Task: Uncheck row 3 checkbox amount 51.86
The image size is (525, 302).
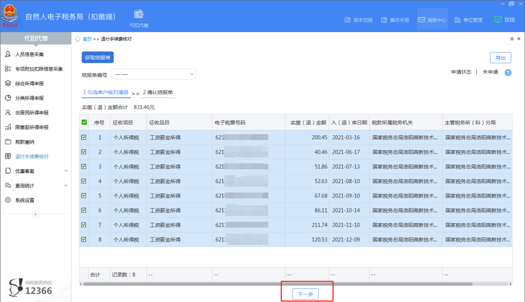Action: click(x=84, y=166)
